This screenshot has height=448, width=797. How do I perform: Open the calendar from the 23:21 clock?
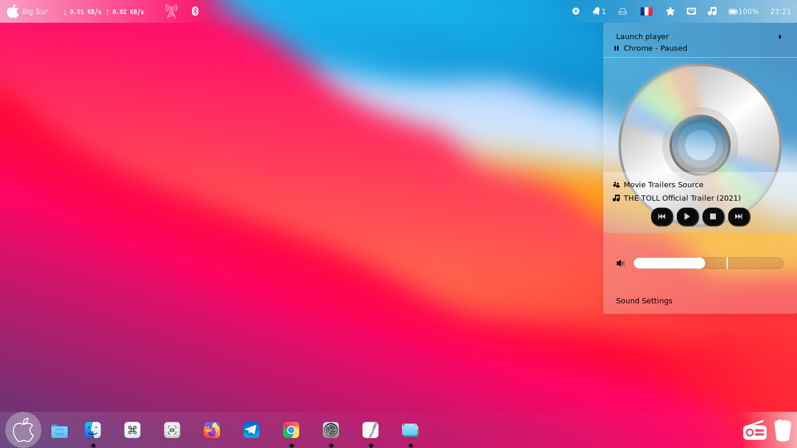[x=781, y=12]
